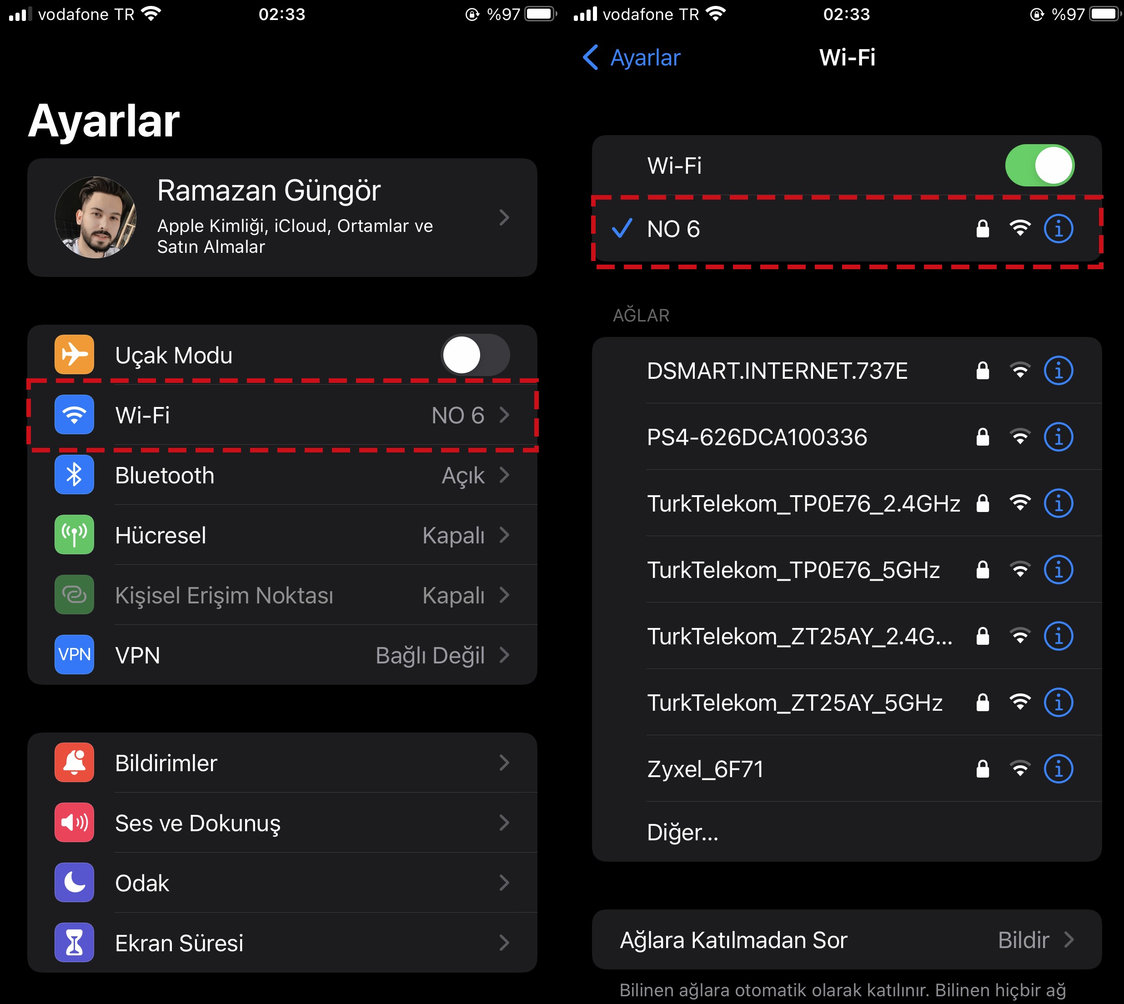
Task: Tap Kişisel Erişim Noktası label
Action: [224, 596]
